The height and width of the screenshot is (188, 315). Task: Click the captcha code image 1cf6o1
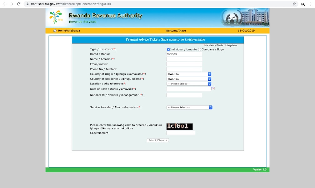[x=180, y=126]
